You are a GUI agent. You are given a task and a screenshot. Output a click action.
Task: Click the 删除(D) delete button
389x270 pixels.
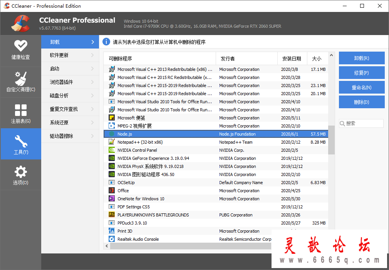pyautogui.click(x=362, y=102)
